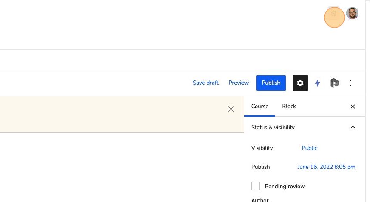Click the Status & visibility panel heading
This screenshot has height=202, width=370.
point(273,127)
